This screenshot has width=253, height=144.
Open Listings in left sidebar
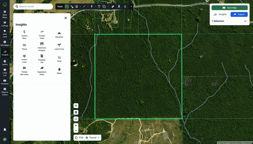(x=5, y=24)
